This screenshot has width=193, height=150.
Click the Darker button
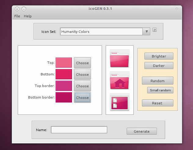(159, 66)
